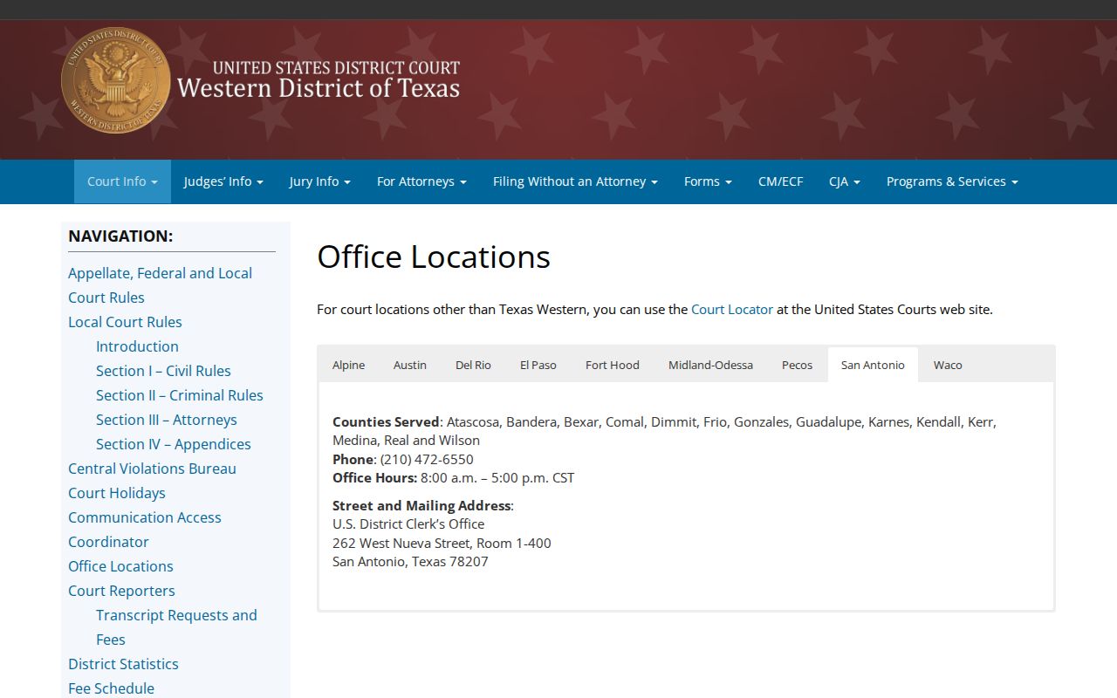
Task: Click the Counties Served label
Action: [386, 421]
